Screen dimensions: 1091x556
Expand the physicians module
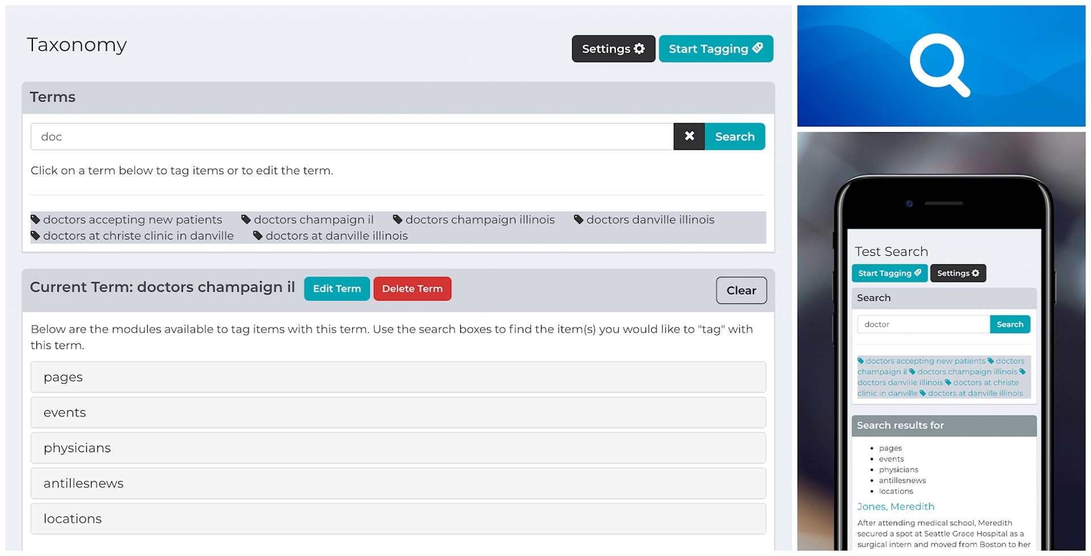tap(398, 448)
